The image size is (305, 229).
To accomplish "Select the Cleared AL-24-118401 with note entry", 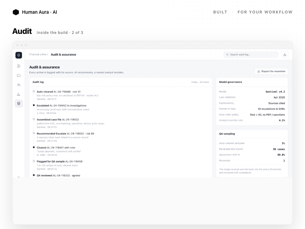I will (x=59, y=151).
